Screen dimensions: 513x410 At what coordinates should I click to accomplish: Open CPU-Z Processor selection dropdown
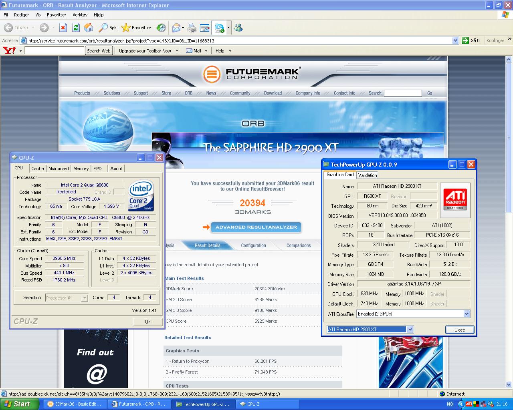click(x=84, y=297)
